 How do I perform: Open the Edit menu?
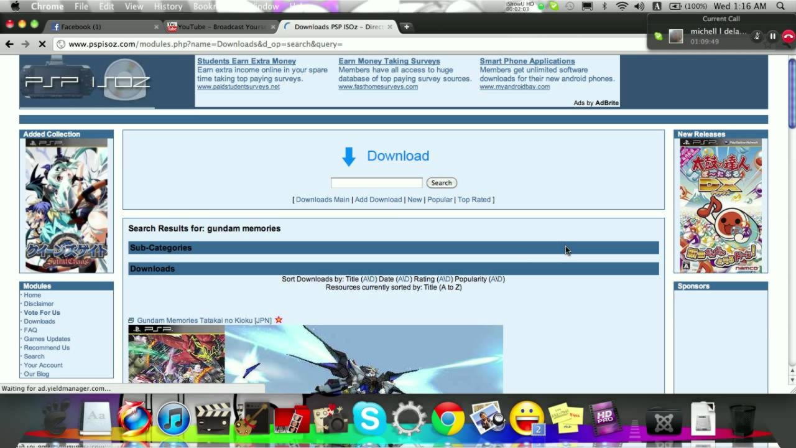[106, 6]
